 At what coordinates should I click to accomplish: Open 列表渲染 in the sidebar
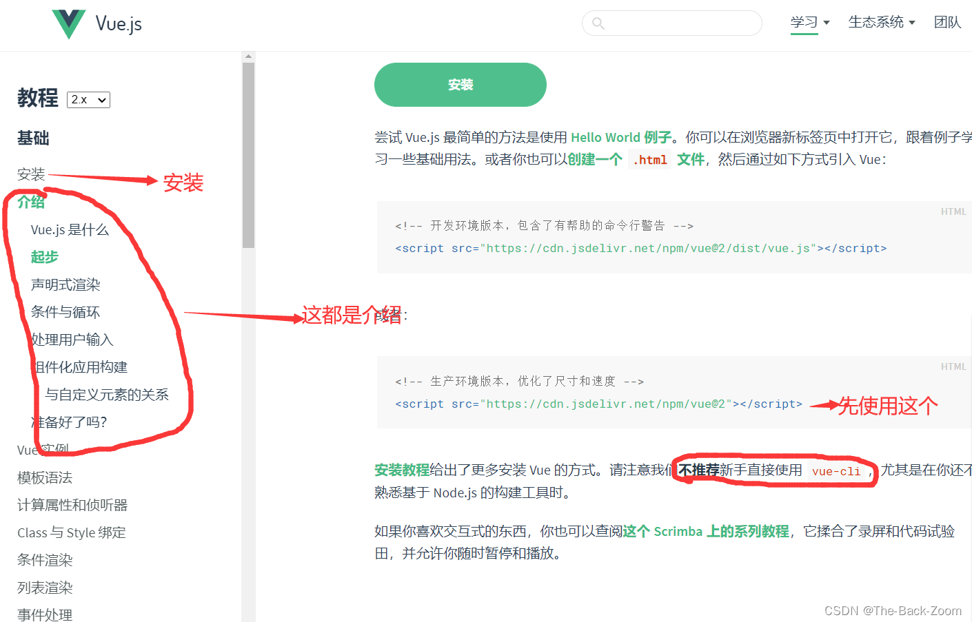pos(45,588)
